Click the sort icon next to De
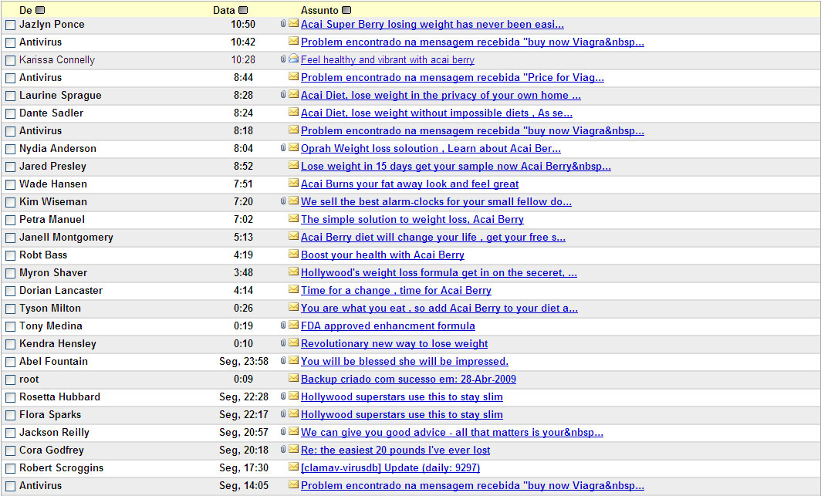Image resolution: width=821 pixels, height=496 pixels. (40, 10)
